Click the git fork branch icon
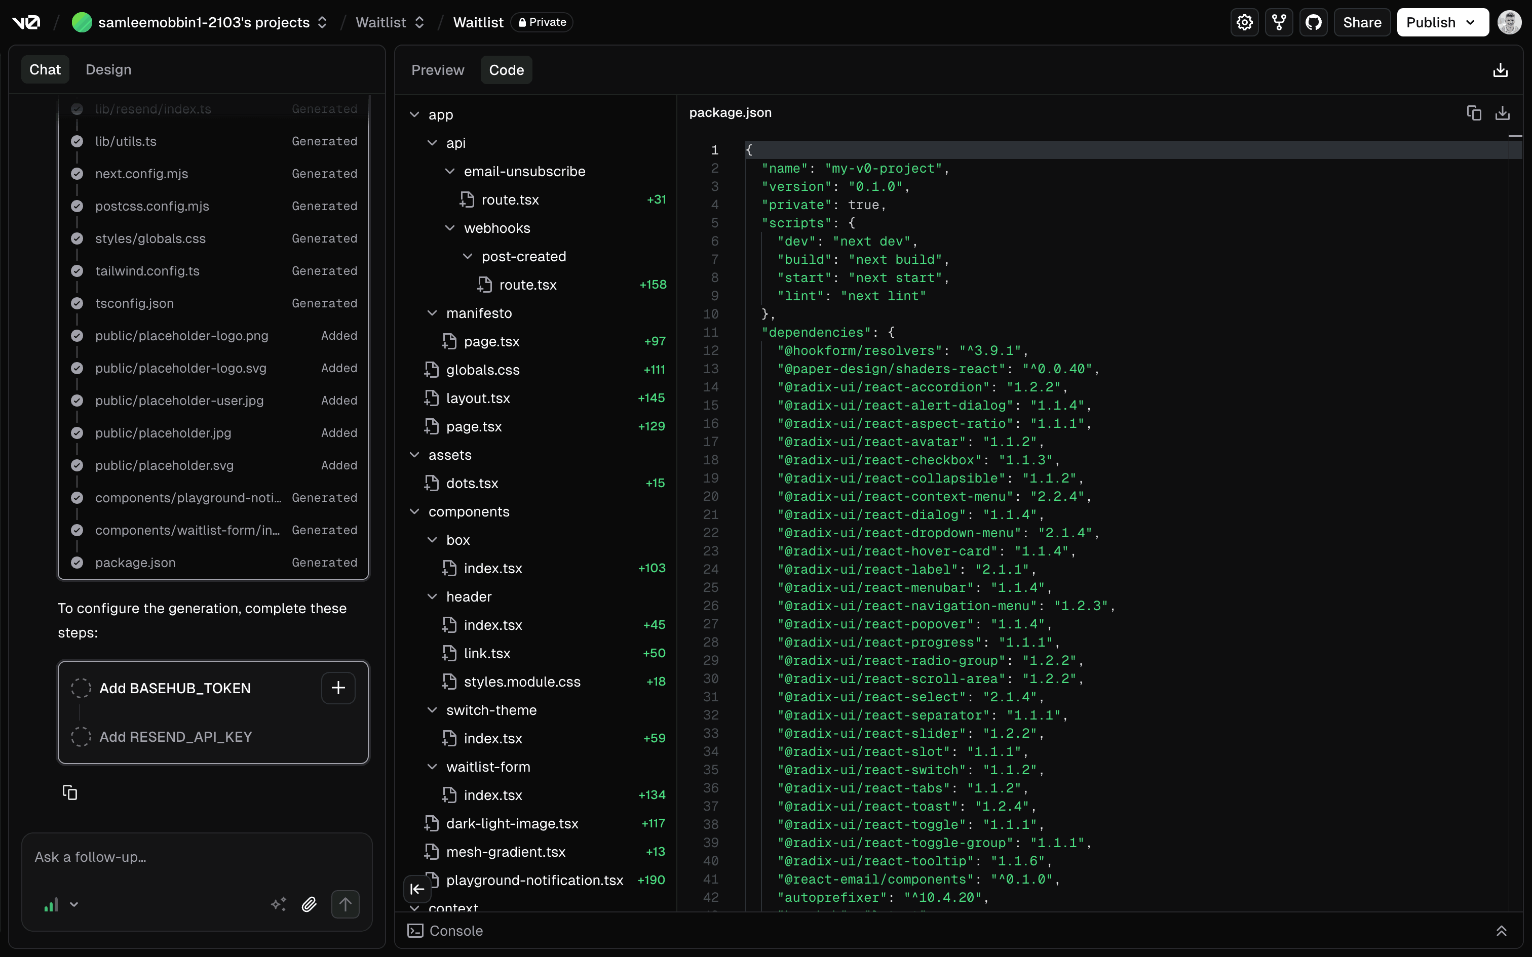 coord(1279,23)
